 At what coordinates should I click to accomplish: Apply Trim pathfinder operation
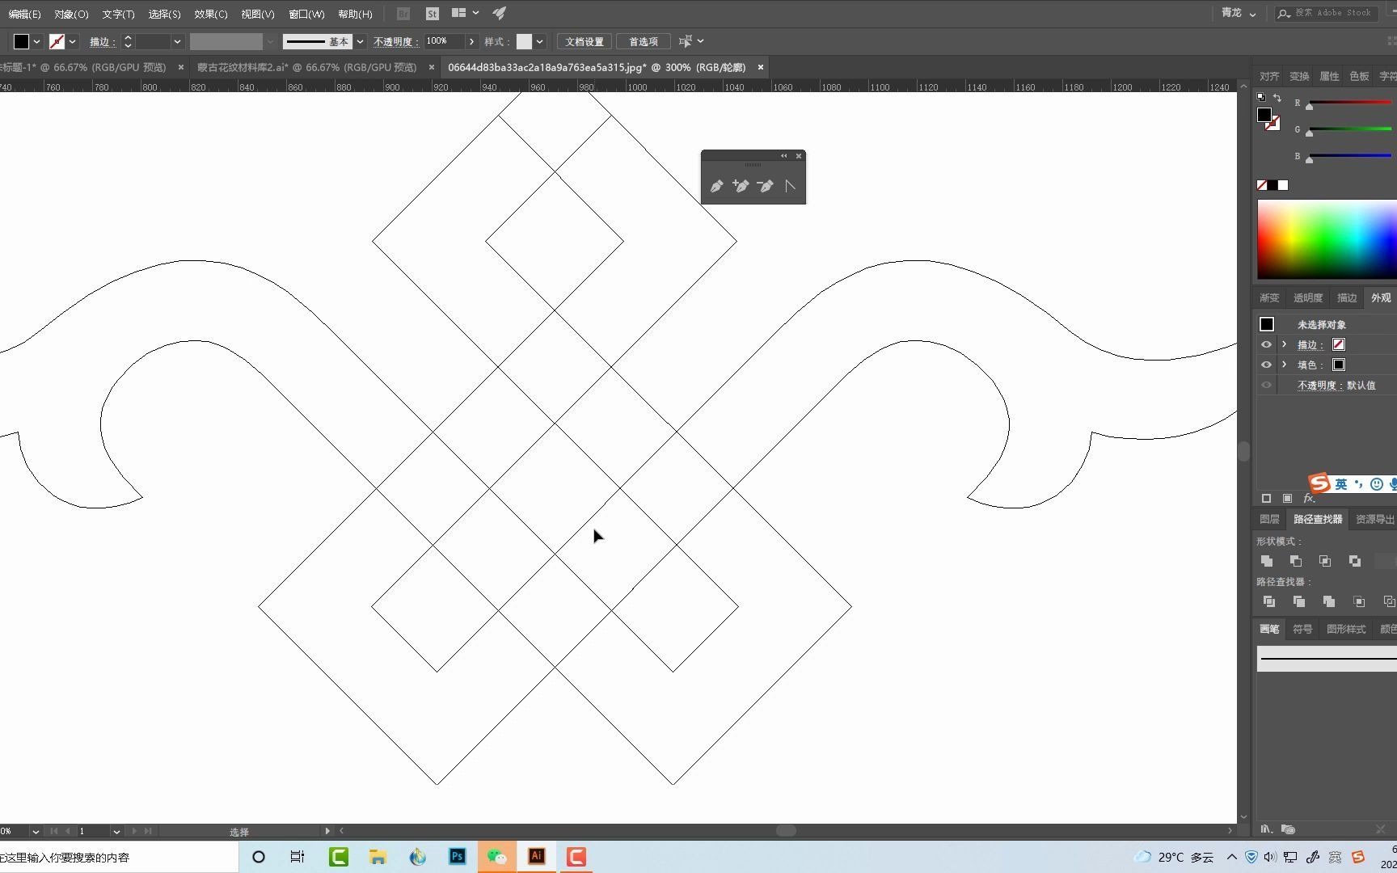[x=1299, y=601]
